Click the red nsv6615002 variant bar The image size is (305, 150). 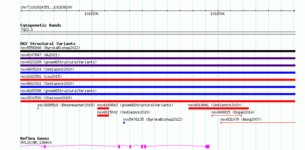coord(103,116)
